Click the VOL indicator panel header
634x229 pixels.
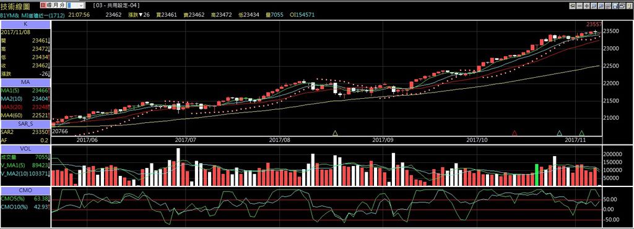pyautogui.click(x=25, y=149)
